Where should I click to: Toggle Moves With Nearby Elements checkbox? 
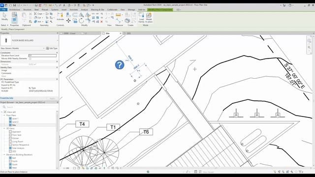tap(30, 59)
